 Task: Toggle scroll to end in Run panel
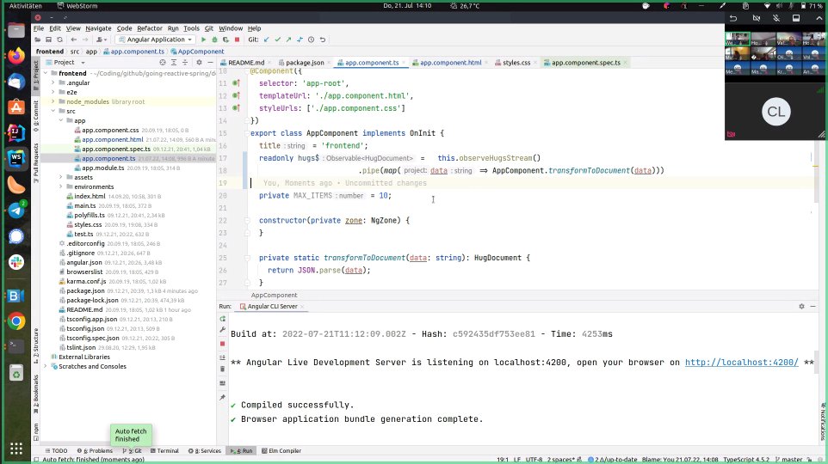(x=222, y=357)
